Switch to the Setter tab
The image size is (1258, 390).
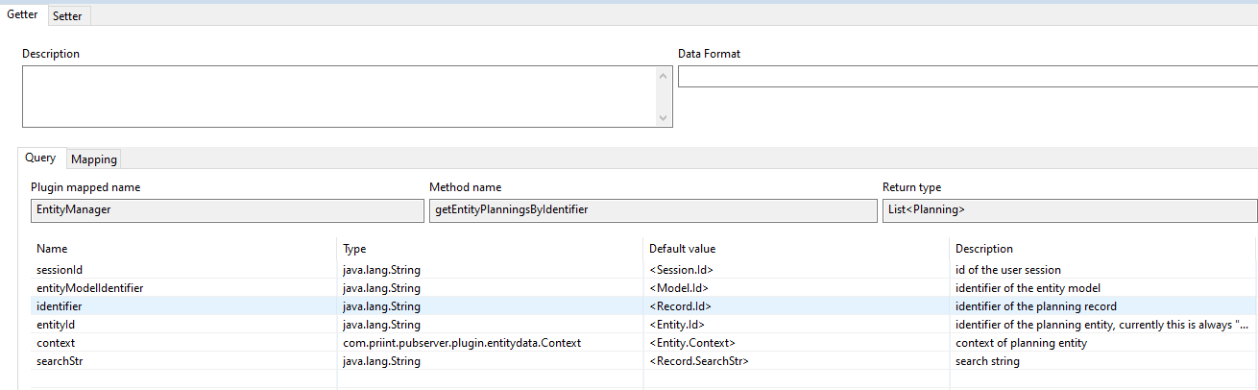point(67,16)
